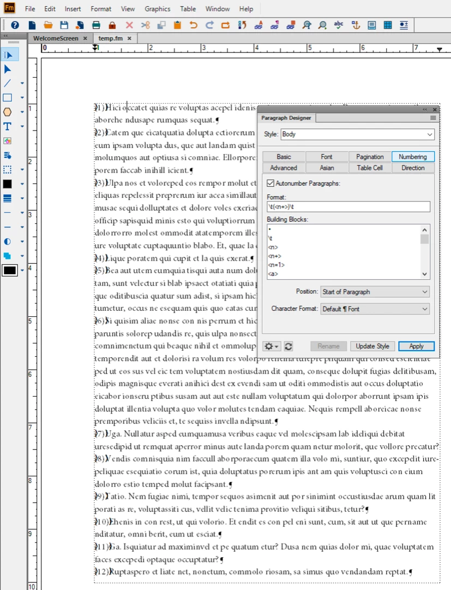
Task: Save the document with floppy icon
Action: point(64,25)
